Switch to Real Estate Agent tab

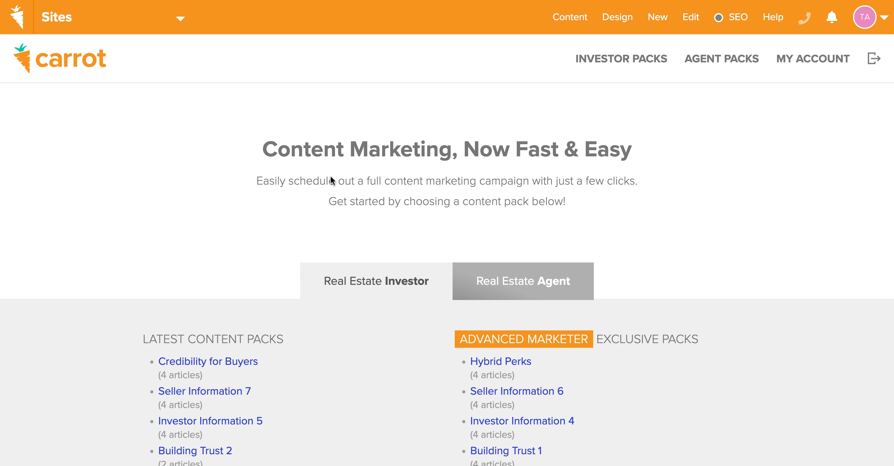pyautogui.click(x=523, y=281)
